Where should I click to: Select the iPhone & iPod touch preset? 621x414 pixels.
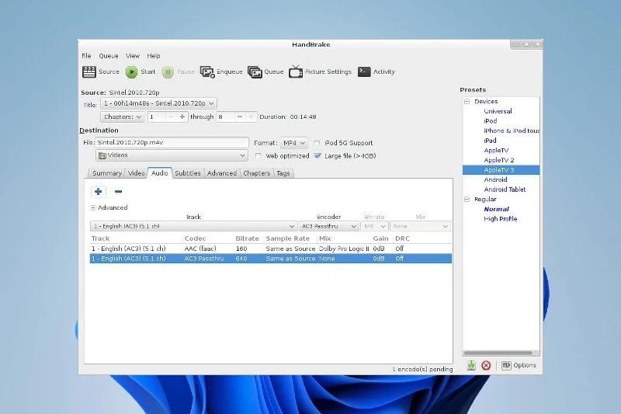pyautogui.click(x=512, y=130)
